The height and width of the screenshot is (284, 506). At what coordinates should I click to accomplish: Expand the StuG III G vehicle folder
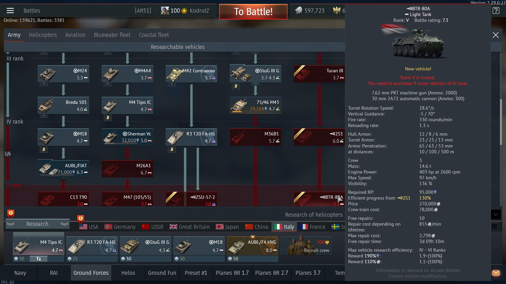click(x=255, y=83)
